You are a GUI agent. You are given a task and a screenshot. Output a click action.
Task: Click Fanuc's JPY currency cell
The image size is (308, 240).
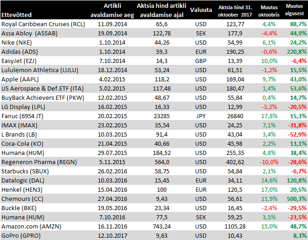[201, 116]
